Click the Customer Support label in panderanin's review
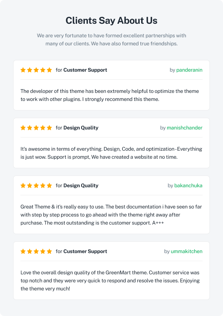This screenshot has width=223, height=316. click(x=85, y=70)
